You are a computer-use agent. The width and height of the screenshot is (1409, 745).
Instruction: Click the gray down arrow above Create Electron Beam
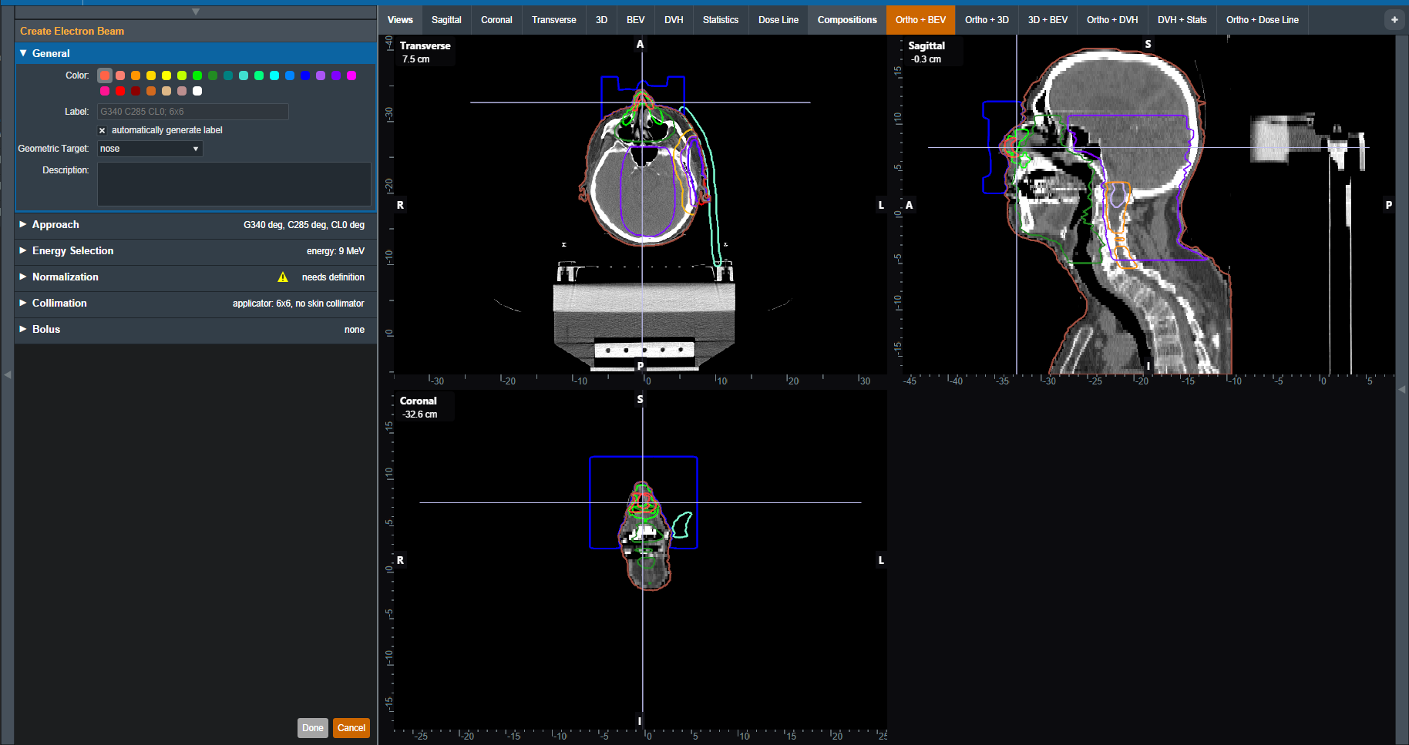pos(196,12)
